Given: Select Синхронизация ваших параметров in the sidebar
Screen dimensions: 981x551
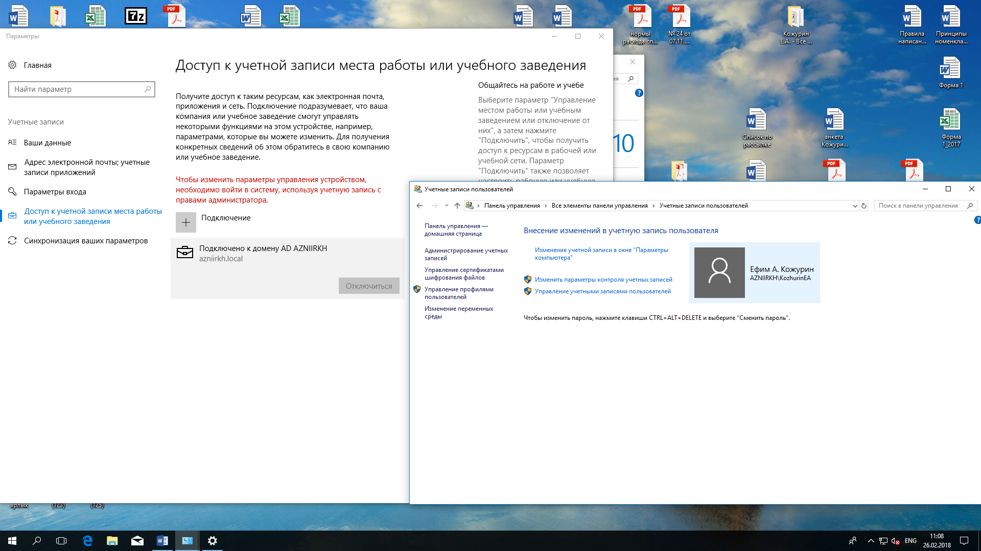Looking at the screenshot, I should [85, 241].
